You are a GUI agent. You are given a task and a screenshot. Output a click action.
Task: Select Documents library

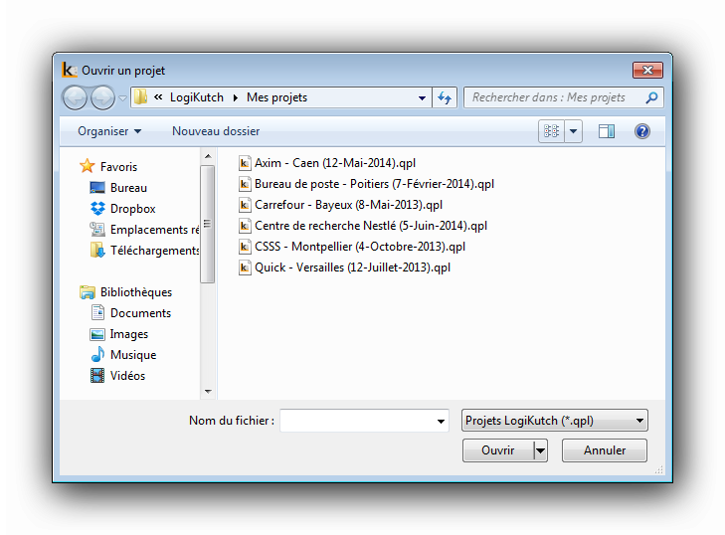pyautogui.click(x=140, y=313)
